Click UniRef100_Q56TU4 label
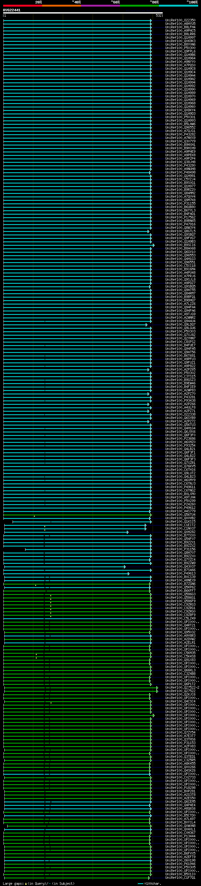201x886 pixels. (x=180, y=515)
